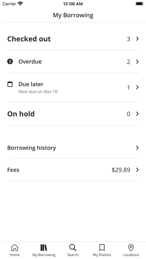The width and height of the screenshot is (146, 259).
Task: Switch to the Locations tab label
Action: tap(131, 255)
